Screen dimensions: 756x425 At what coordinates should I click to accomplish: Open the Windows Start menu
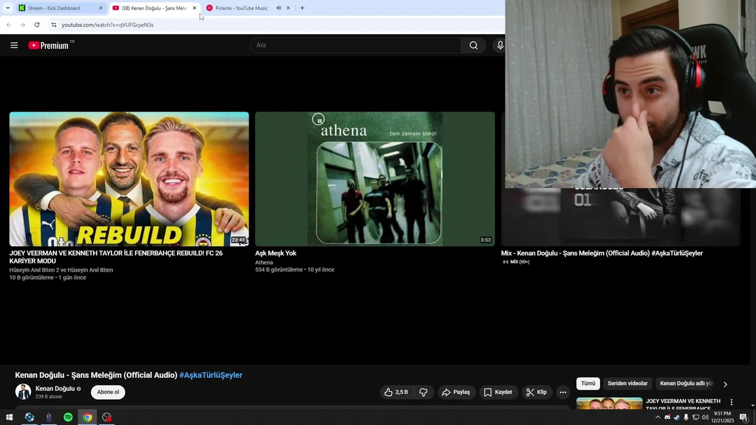point(9,417)
